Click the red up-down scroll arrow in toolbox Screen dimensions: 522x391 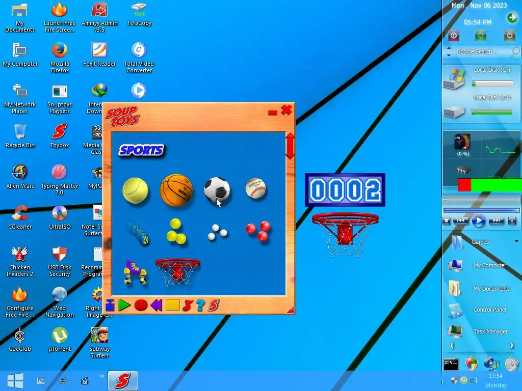(x=290, y=146)
